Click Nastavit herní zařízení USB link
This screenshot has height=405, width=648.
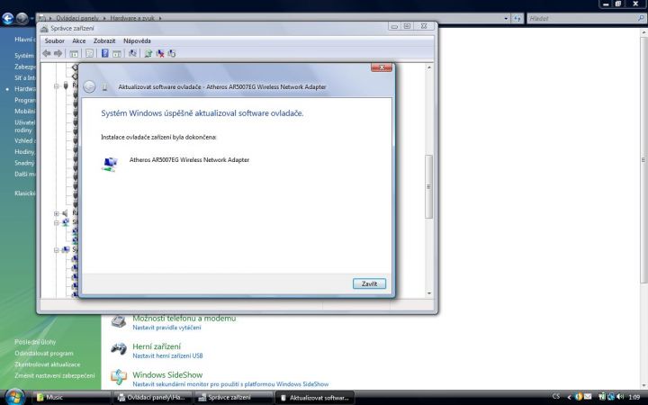(167, 355)
